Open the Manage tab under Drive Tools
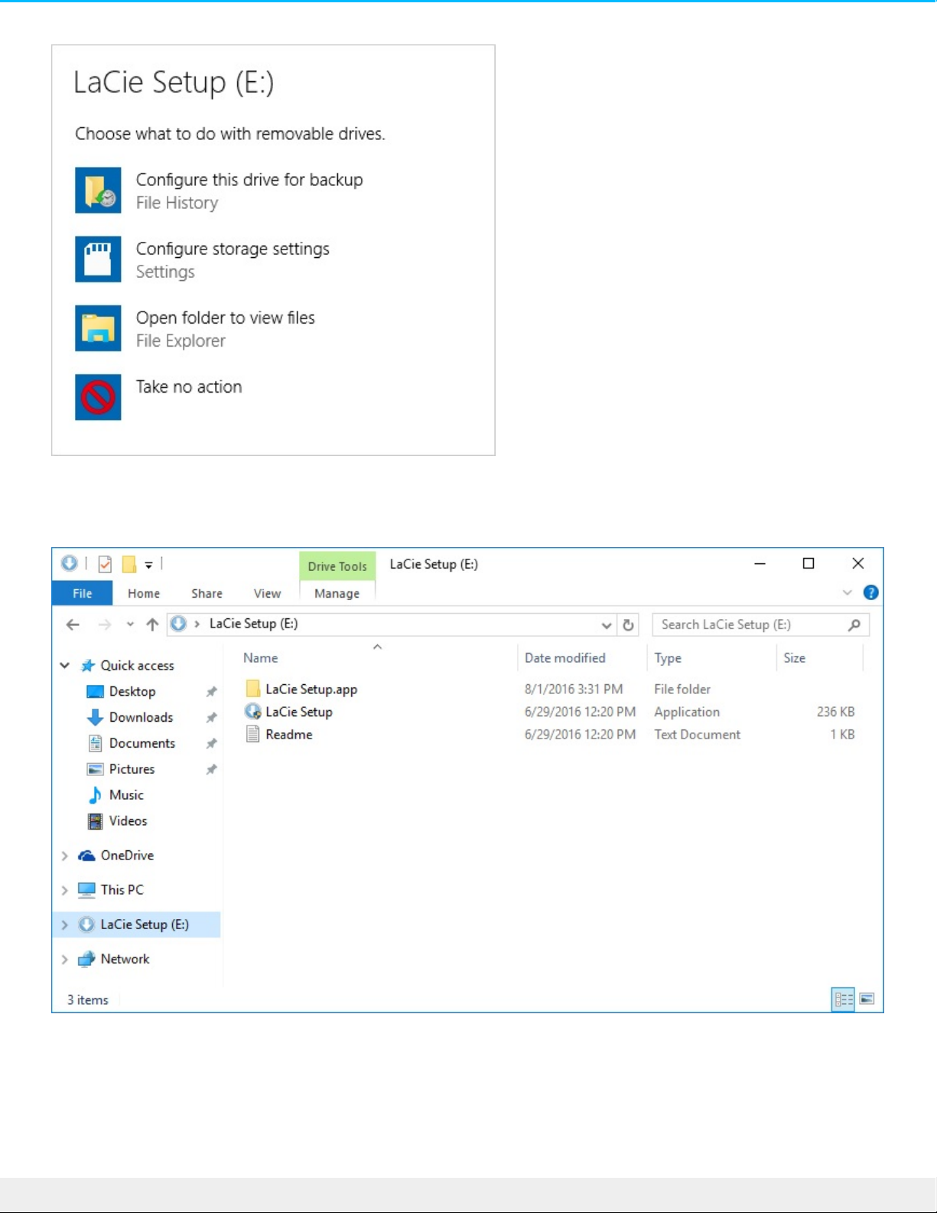 (337, 593)
